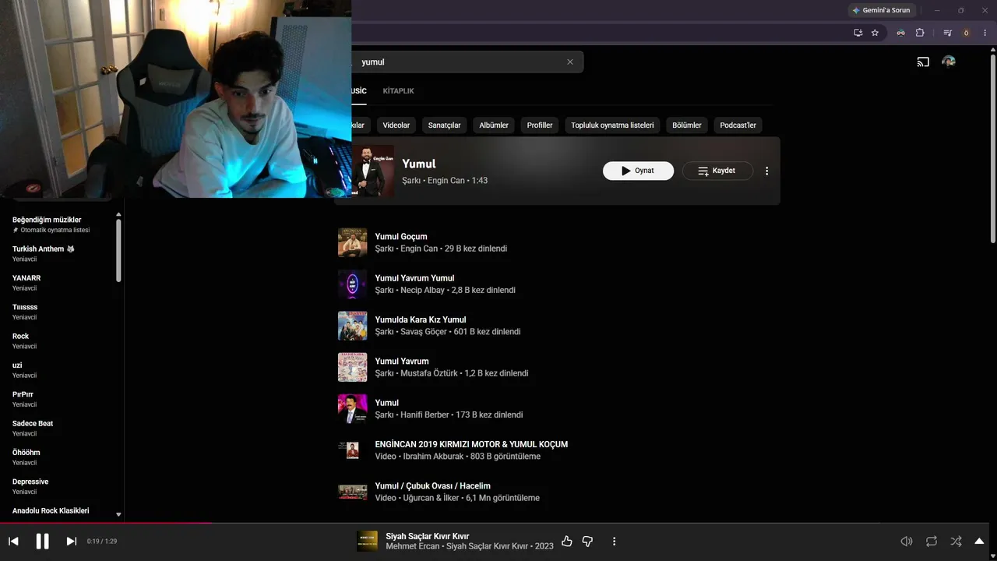Click the Mustafa Öztürk artist link
Viewport: 997px width, 561px height.
click(429, 373)
